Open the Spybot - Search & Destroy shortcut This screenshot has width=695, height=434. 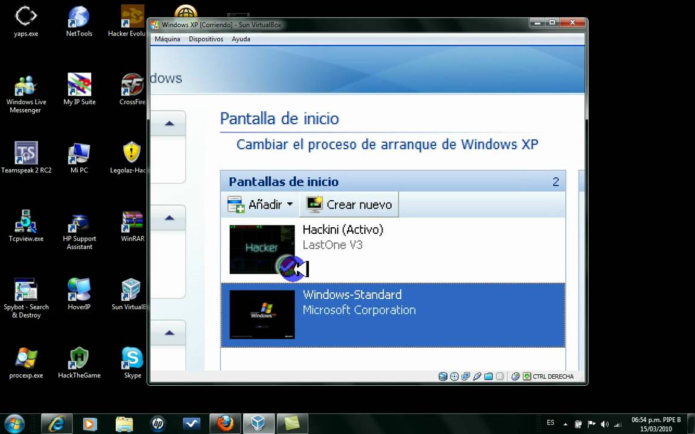click(x=26, y=298)
